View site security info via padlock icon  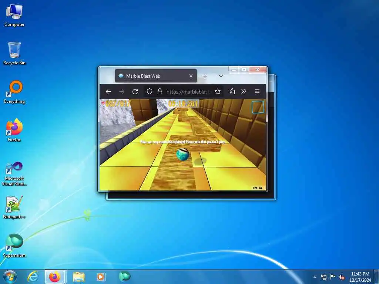(x=160, y=92)
